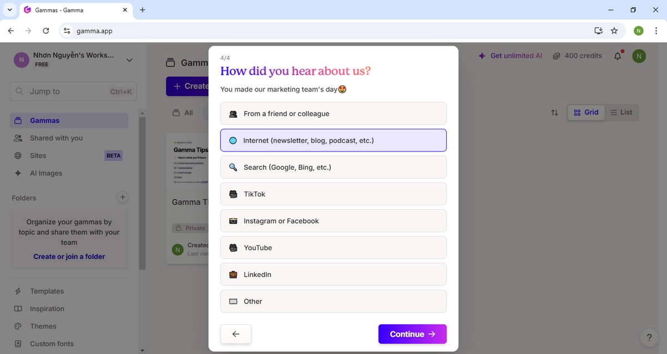Click 'Get unlimited AI' link
Image resolution: width=667 pixels, height=354 pixels.
510,55
